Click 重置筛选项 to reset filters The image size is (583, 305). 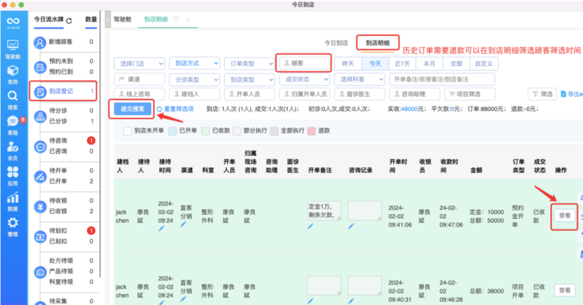pyautogui.click(x=175, y=109)
